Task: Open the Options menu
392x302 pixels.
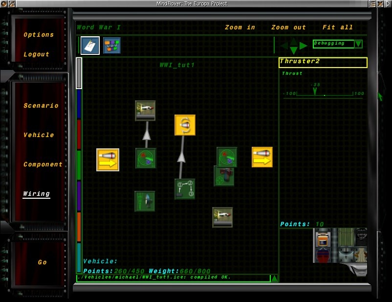Action: click(x=39, y=35)
